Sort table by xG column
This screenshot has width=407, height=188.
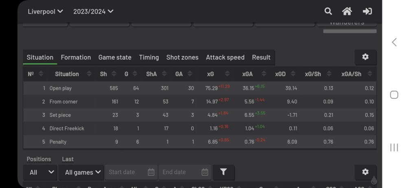click(x=210, y=74)
